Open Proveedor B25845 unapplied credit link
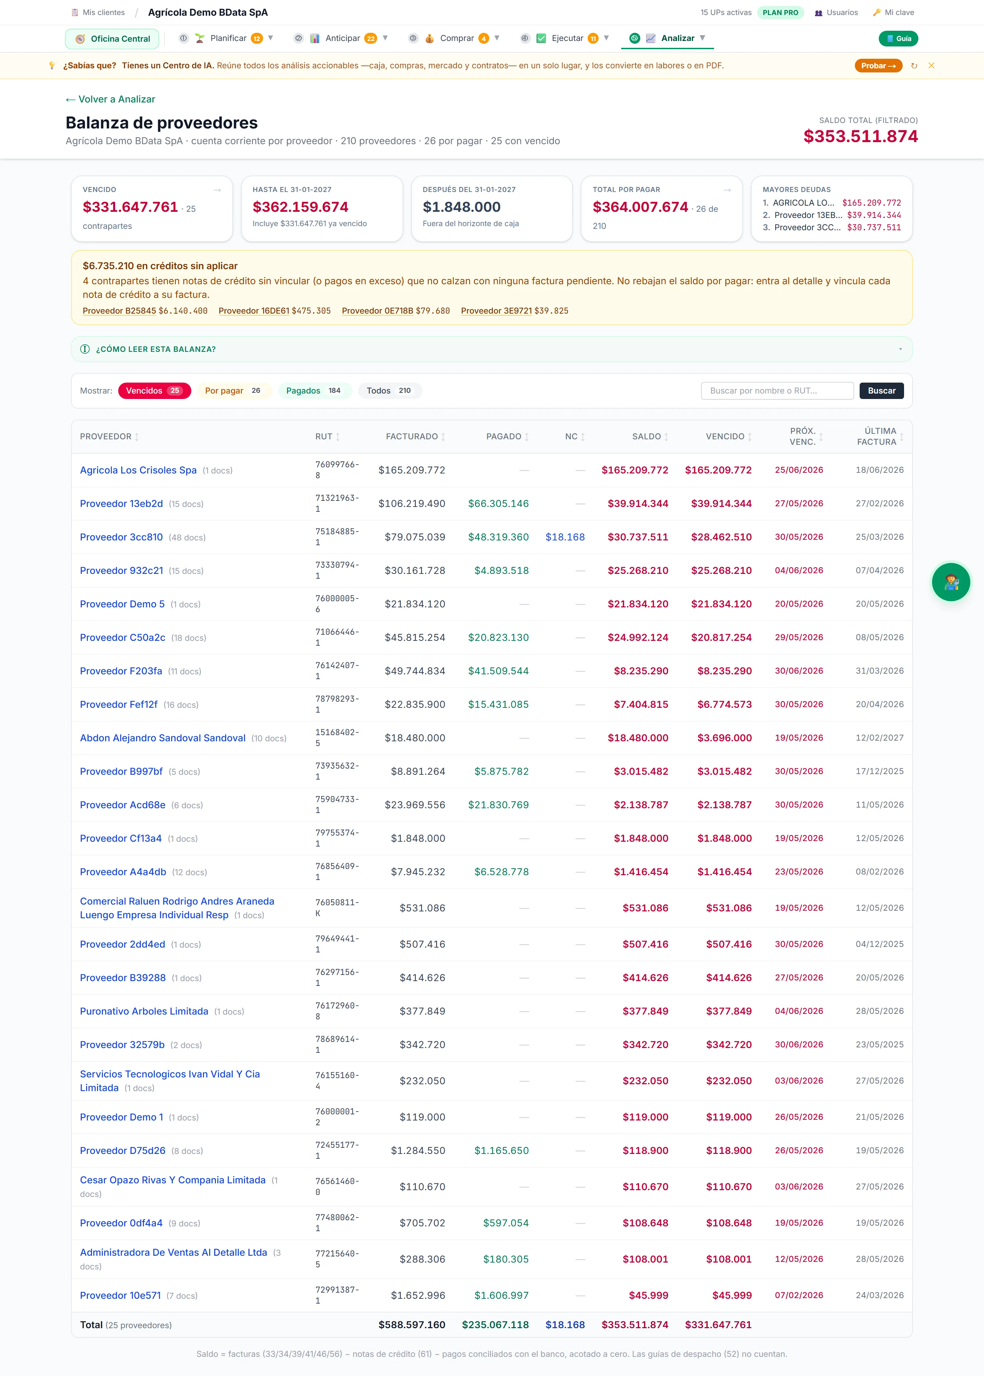 coord(119,311)
